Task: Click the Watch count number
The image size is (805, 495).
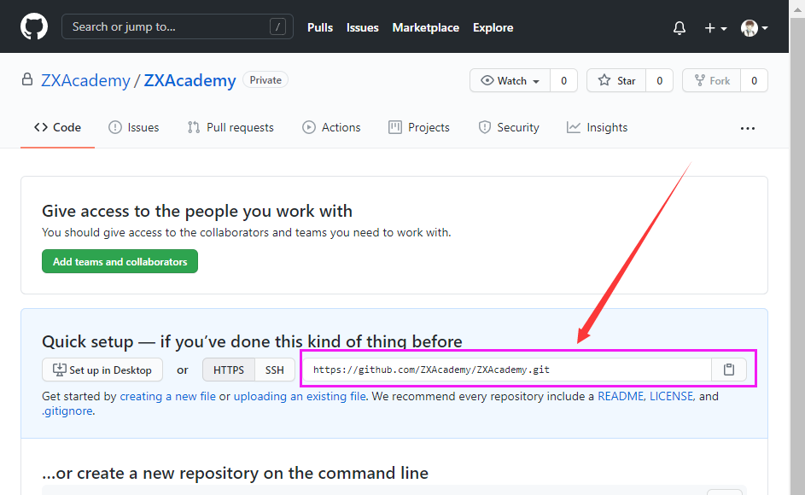Action: 563,80
